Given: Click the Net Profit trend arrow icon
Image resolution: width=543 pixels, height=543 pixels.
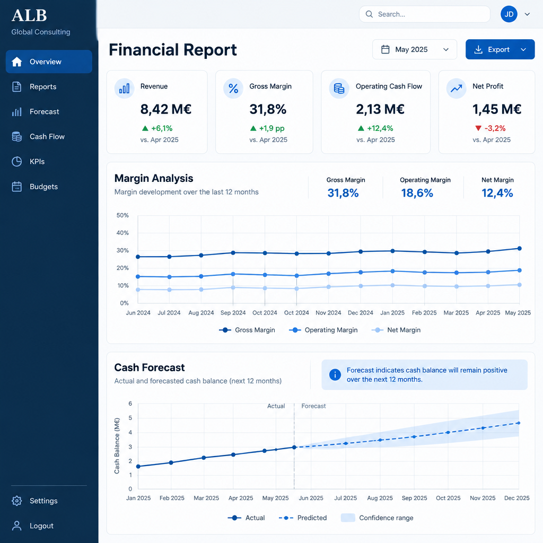Looking at the screenshot, I should click(x=456, y=89).
